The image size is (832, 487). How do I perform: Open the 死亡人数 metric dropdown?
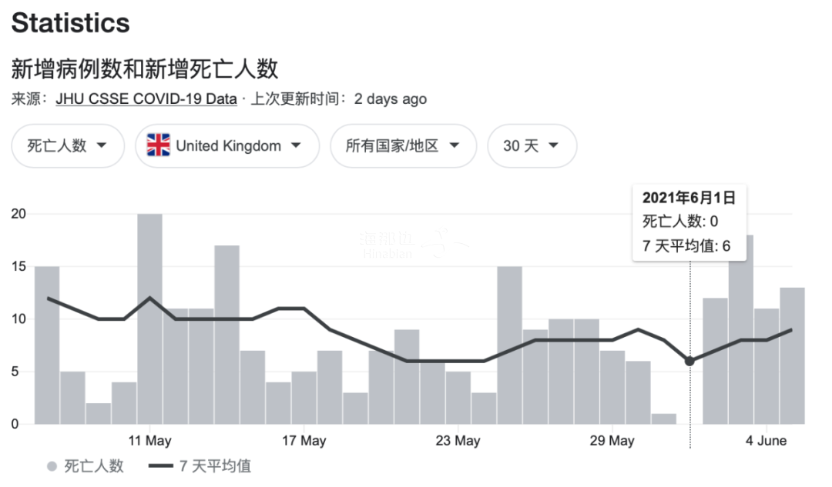pos(68,145)
